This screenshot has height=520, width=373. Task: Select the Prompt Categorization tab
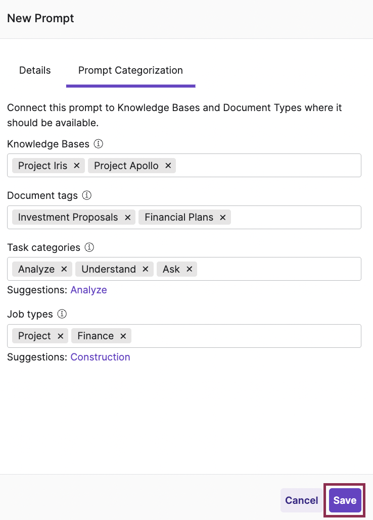click(x=130, y=70)
